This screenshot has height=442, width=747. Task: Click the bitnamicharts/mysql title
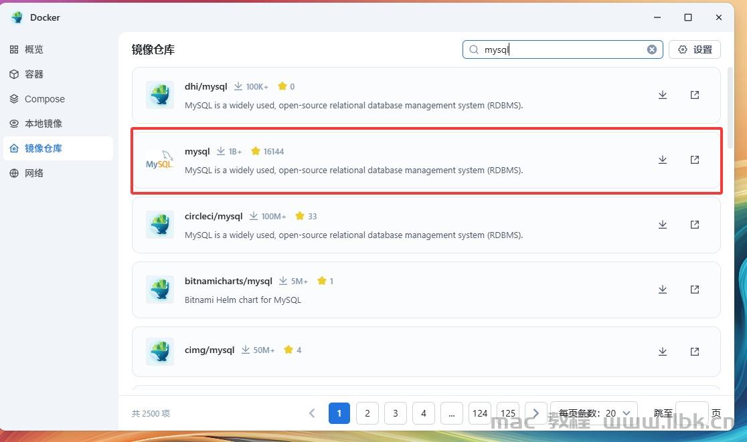228,281
